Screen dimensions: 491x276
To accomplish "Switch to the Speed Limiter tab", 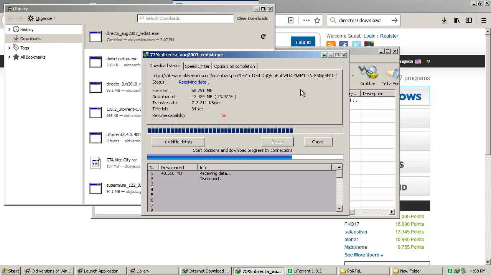I will pos(197,66).
